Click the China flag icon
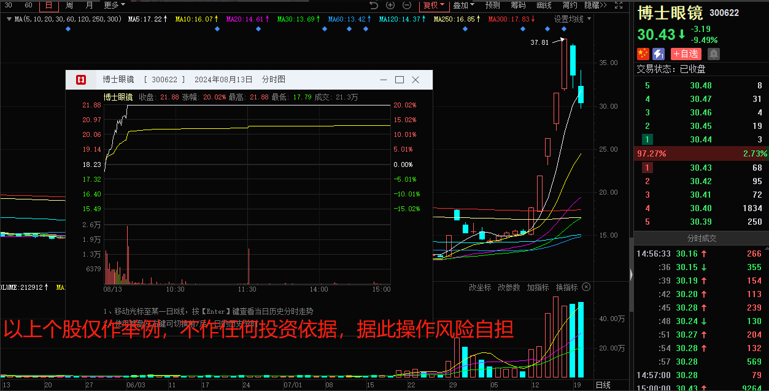 [643, 53]
